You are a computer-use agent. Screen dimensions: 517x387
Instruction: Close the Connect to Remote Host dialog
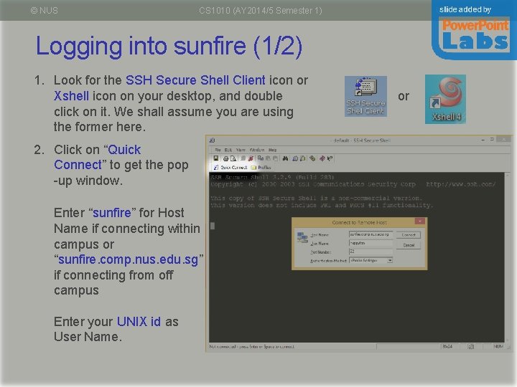click(420, 221)
